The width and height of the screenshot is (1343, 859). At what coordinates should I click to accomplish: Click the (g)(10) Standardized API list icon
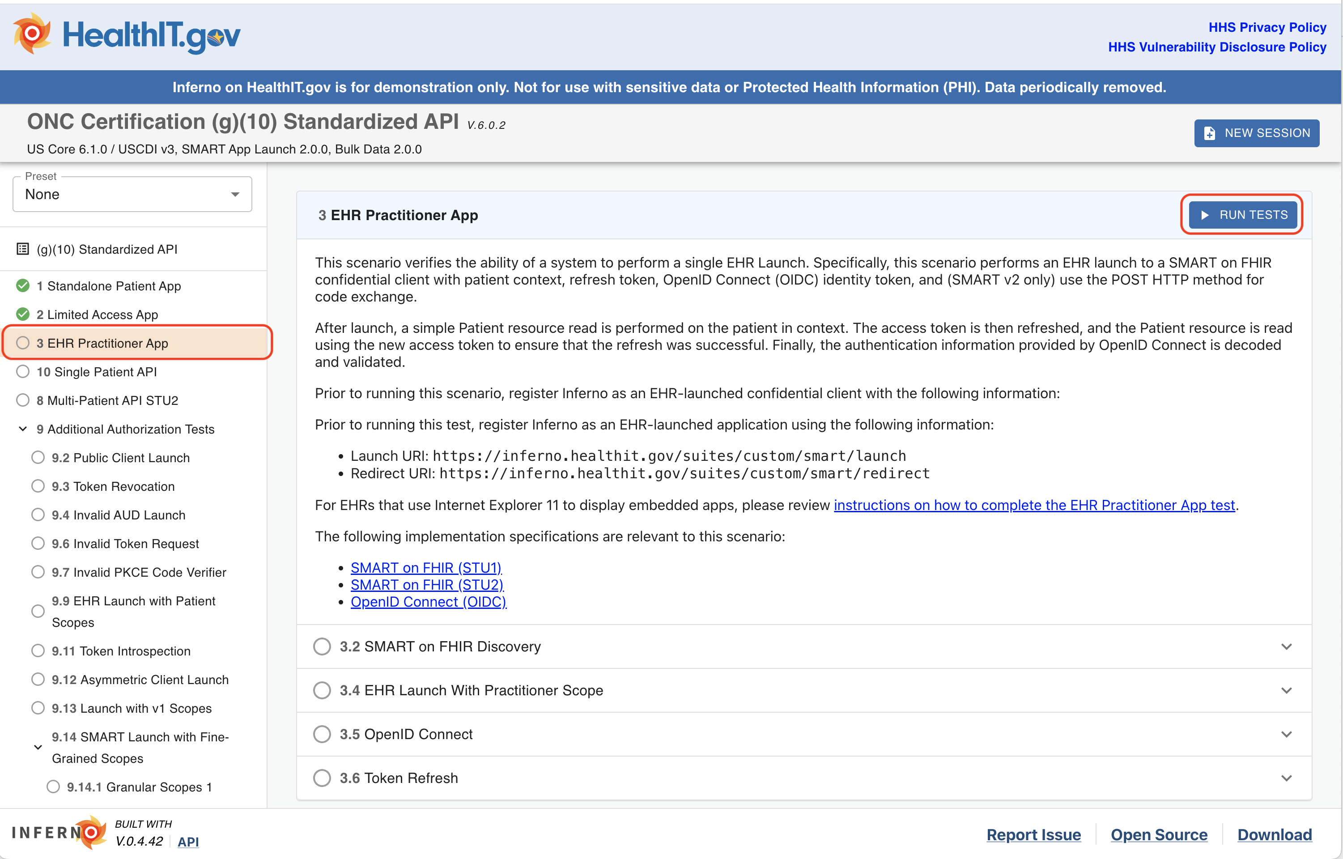click(x=23, y=249)
